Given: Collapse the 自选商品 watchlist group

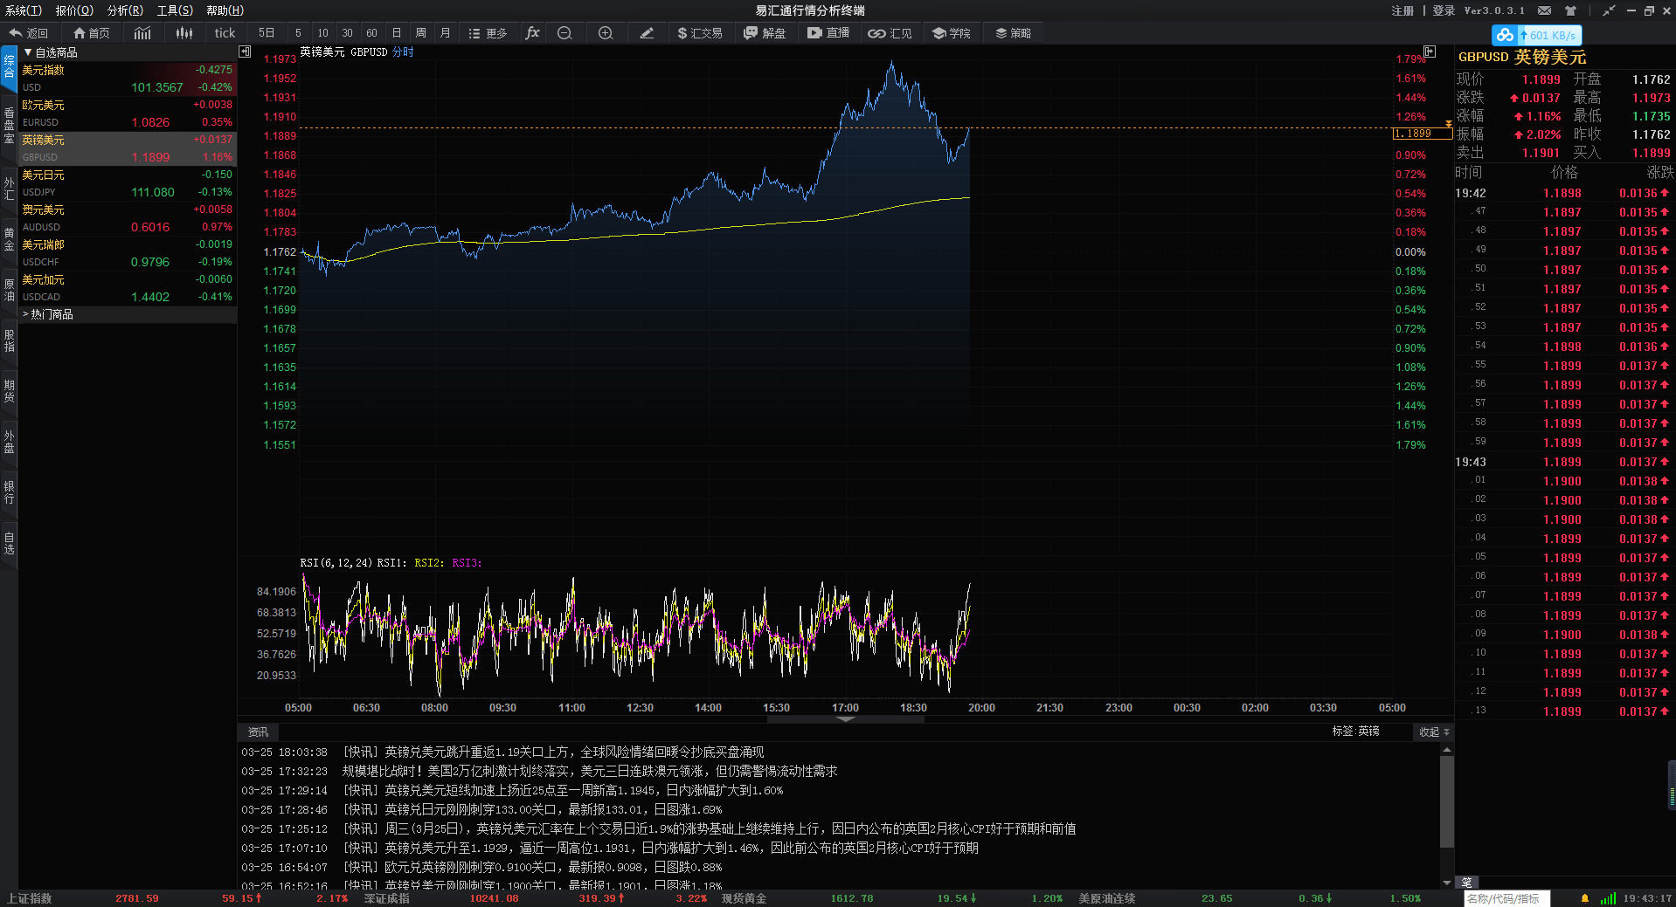Looking at the screenshot, I should pos(28,52).
